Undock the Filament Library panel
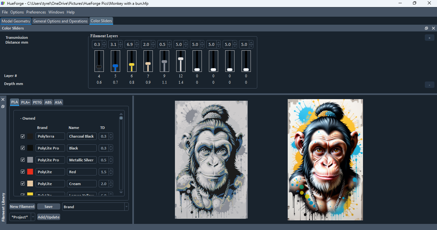The image size is (437, 230). click(3, 106)
